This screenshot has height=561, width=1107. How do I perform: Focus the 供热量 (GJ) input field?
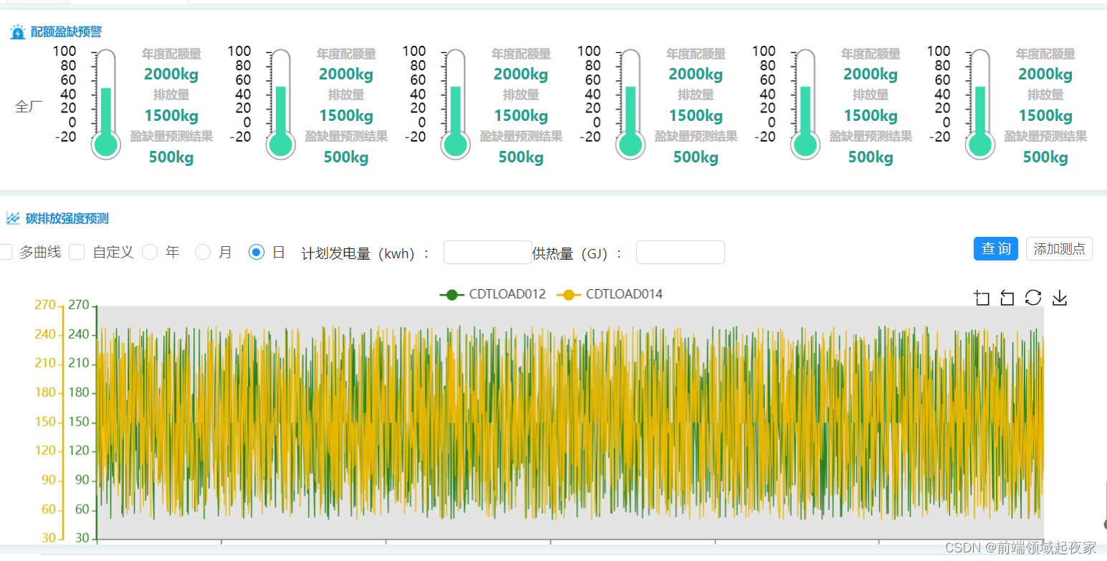tap(681, 252)
